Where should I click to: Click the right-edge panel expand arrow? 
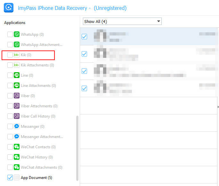[x=218, y=107]
